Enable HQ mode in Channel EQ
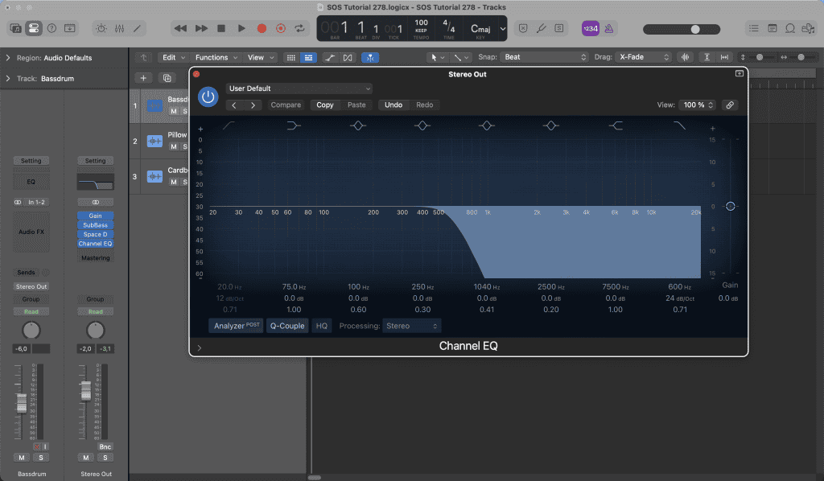This screenshot has height=481, width=824. coord(322,326)
